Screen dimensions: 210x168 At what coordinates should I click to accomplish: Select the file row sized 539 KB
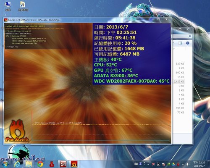click(x=180, y=64)
